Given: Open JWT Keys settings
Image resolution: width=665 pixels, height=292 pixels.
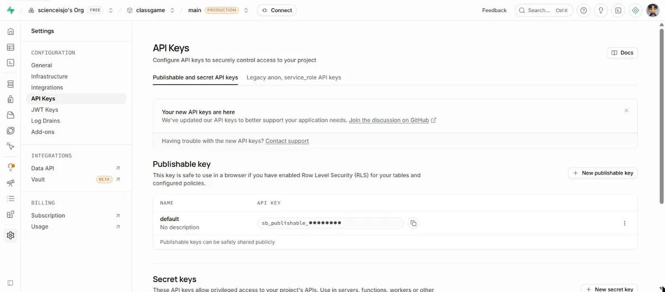Looking at the screenshot, I should coord(44,110).
